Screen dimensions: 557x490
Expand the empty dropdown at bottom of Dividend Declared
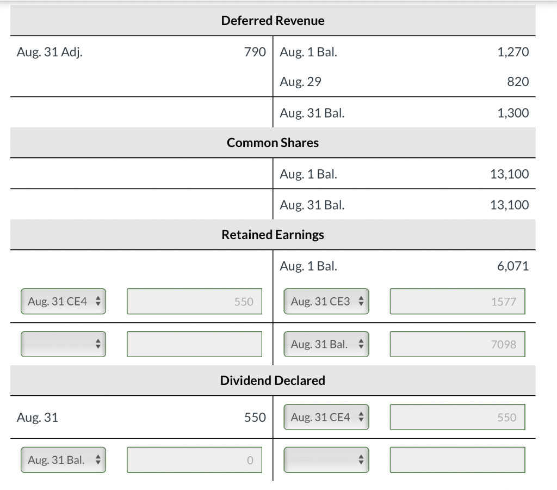[326, 460]
